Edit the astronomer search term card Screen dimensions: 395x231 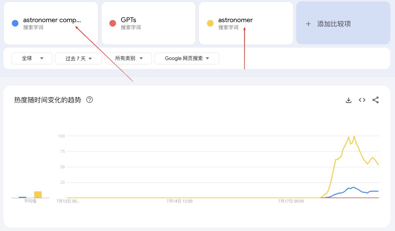click(x=246, y=23)
